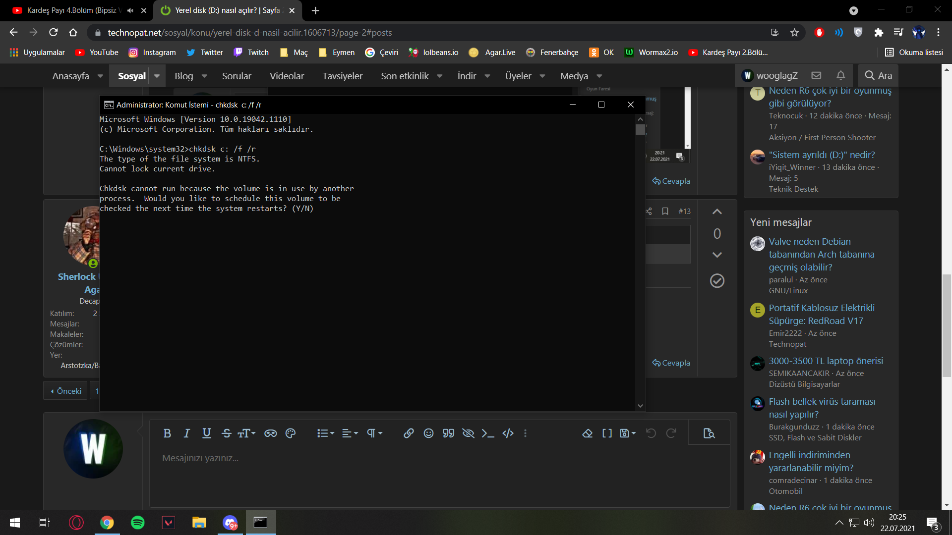Viewport: 952px width, 535px height.
Task: Open the font size dropdown
Action: (x=246, y=433)
